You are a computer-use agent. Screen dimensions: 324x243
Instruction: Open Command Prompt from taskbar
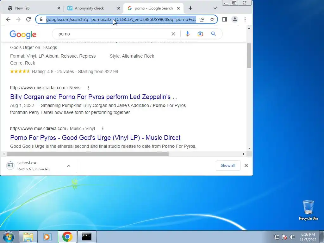tap(87, 237)
